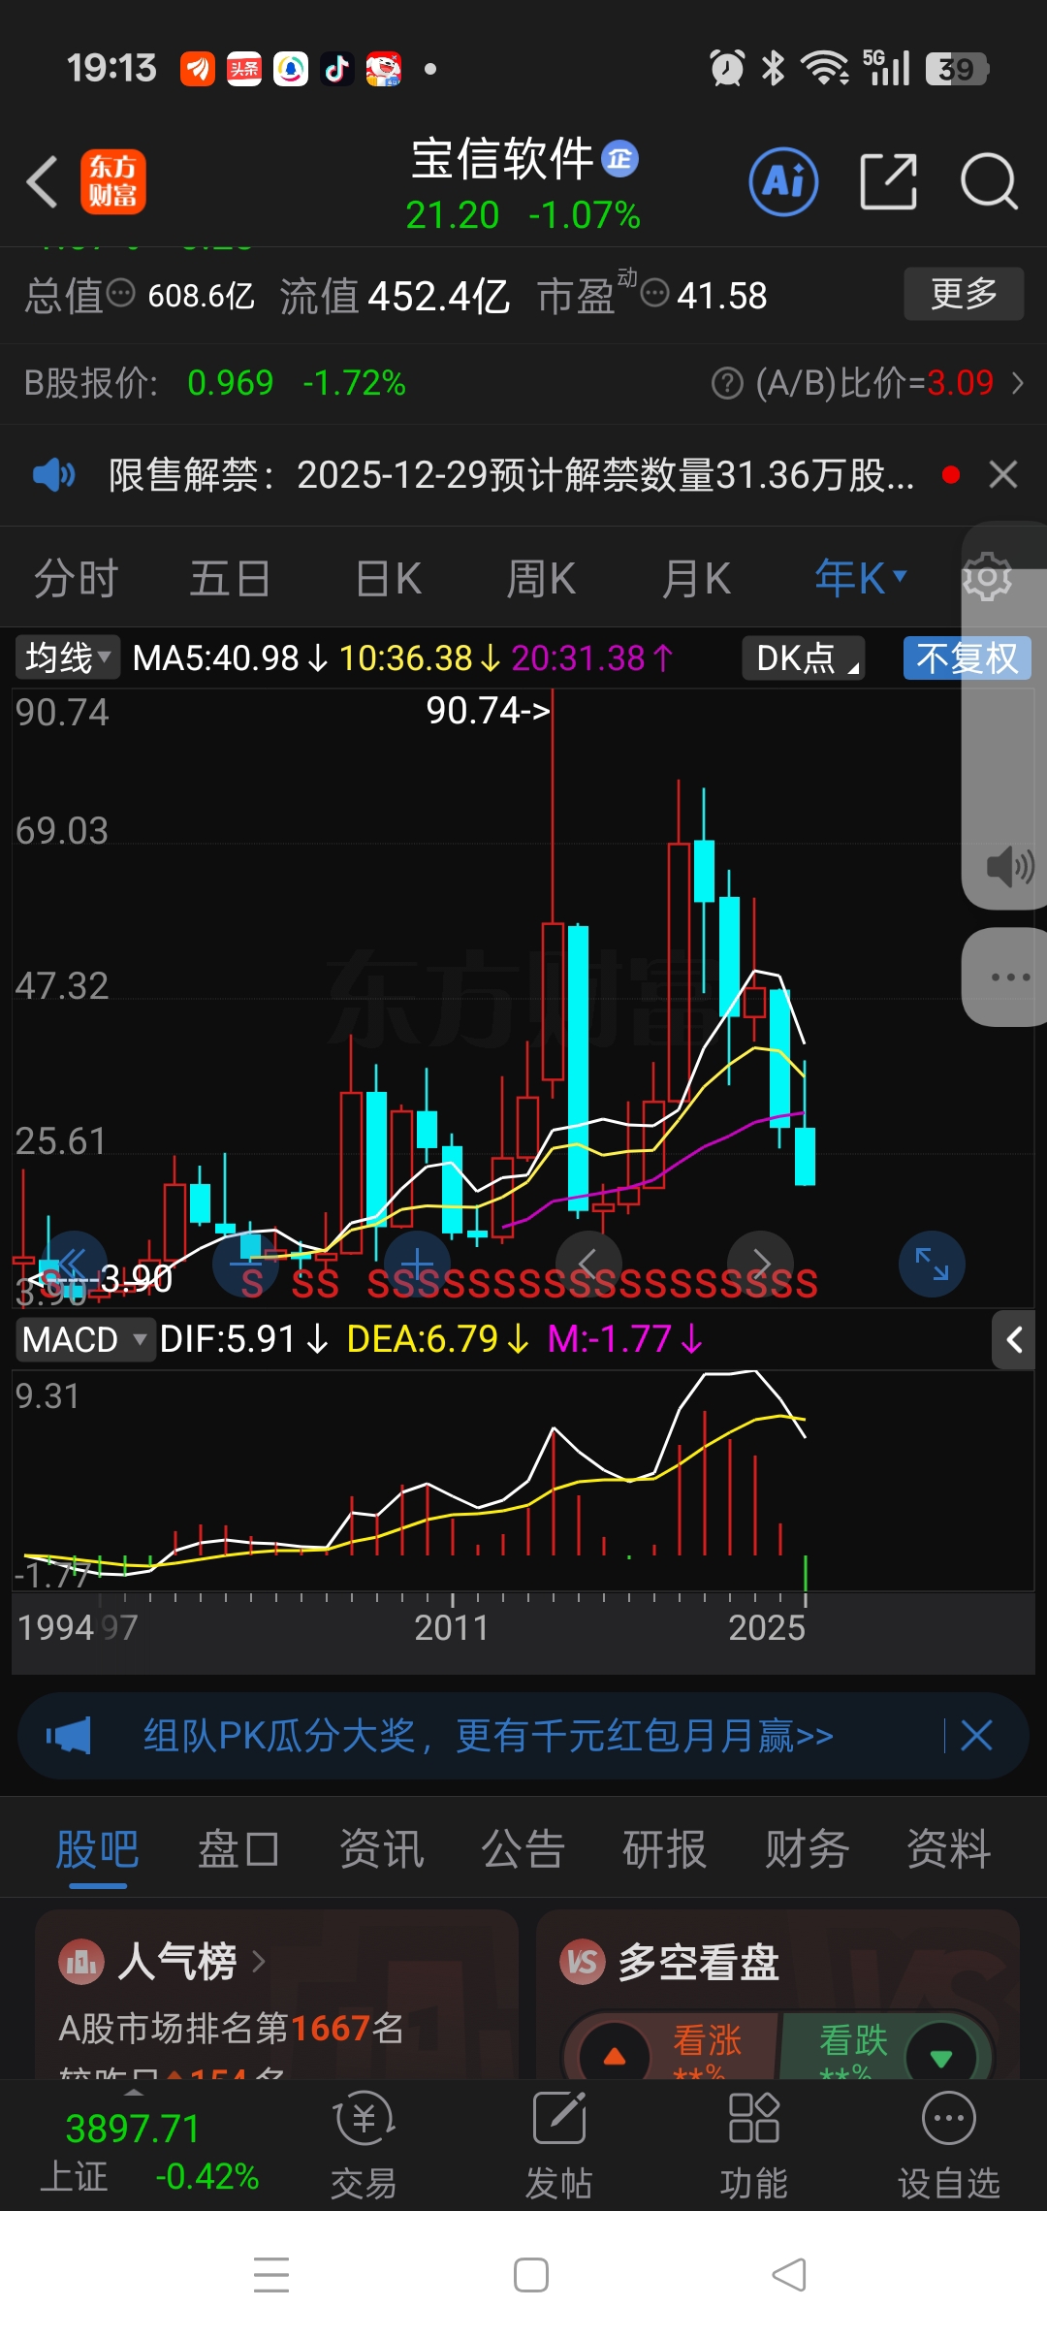The image size is (1047, 2339).
Task: Click the blue speaker announcement icon
Action: (x=54, y=475)
